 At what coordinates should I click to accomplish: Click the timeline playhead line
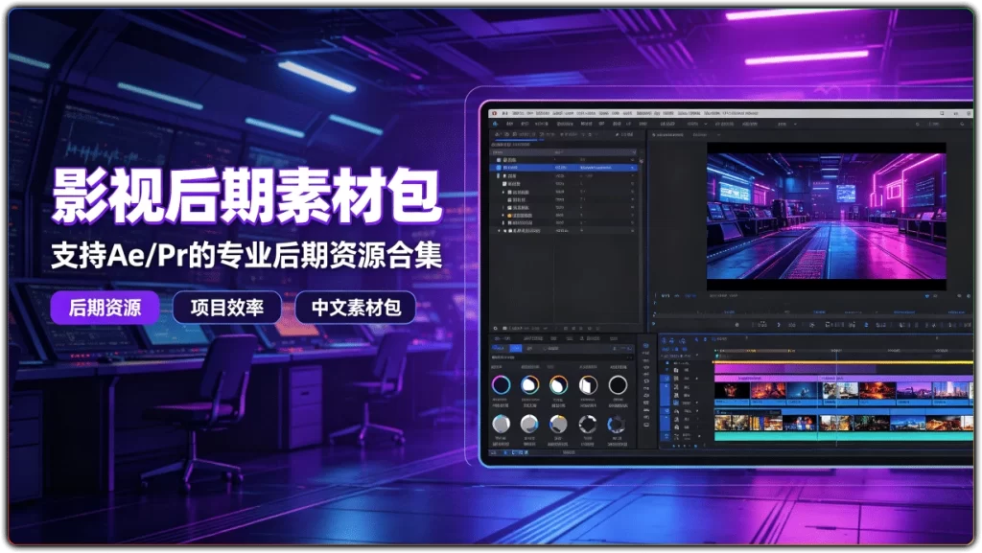pyautogui.click(x=836, y=397)
